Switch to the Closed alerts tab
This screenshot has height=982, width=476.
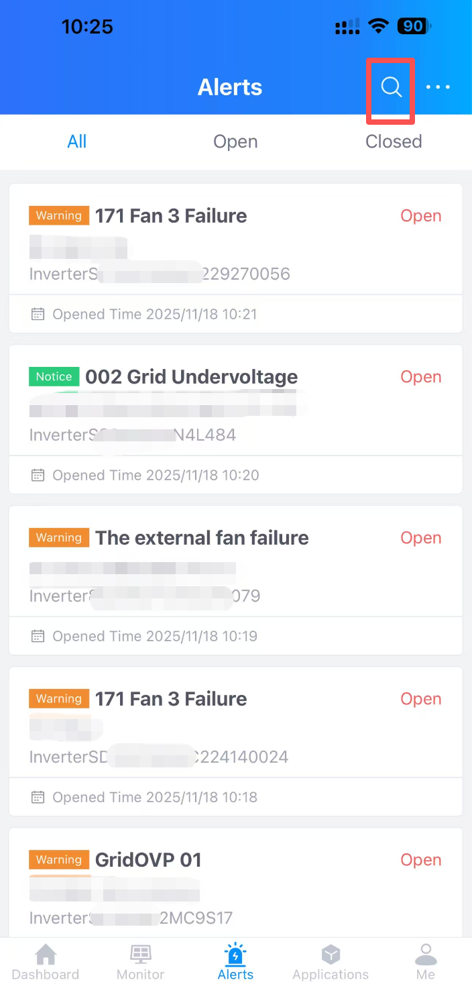click(x=394, y=142)
